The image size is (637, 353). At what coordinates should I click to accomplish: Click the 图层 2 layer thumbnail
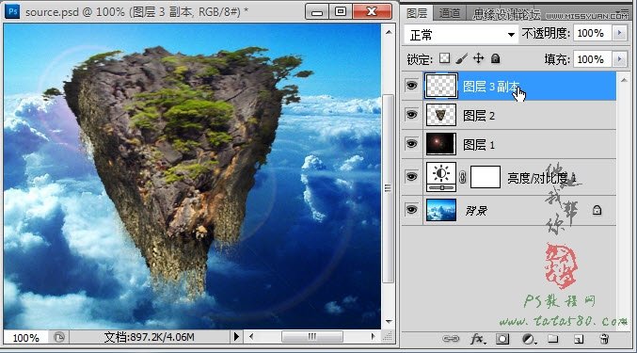[441, 115]
